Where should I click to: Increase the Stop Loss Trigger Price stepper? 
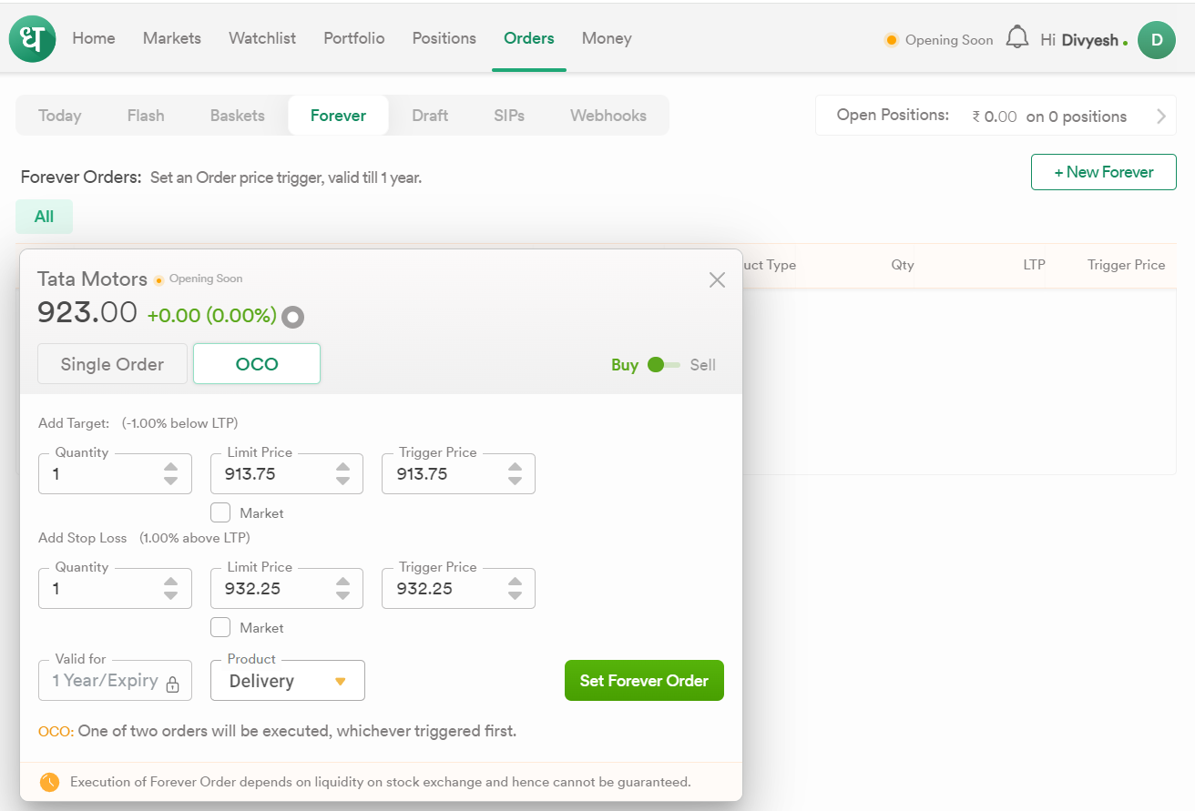tap(515, 582)
